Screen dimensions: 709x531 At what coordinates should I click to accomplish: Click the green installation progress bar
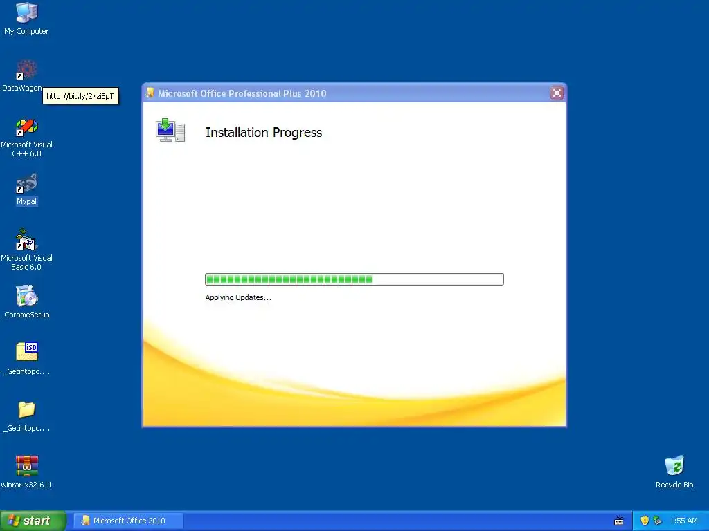click(x=354, y=279)
